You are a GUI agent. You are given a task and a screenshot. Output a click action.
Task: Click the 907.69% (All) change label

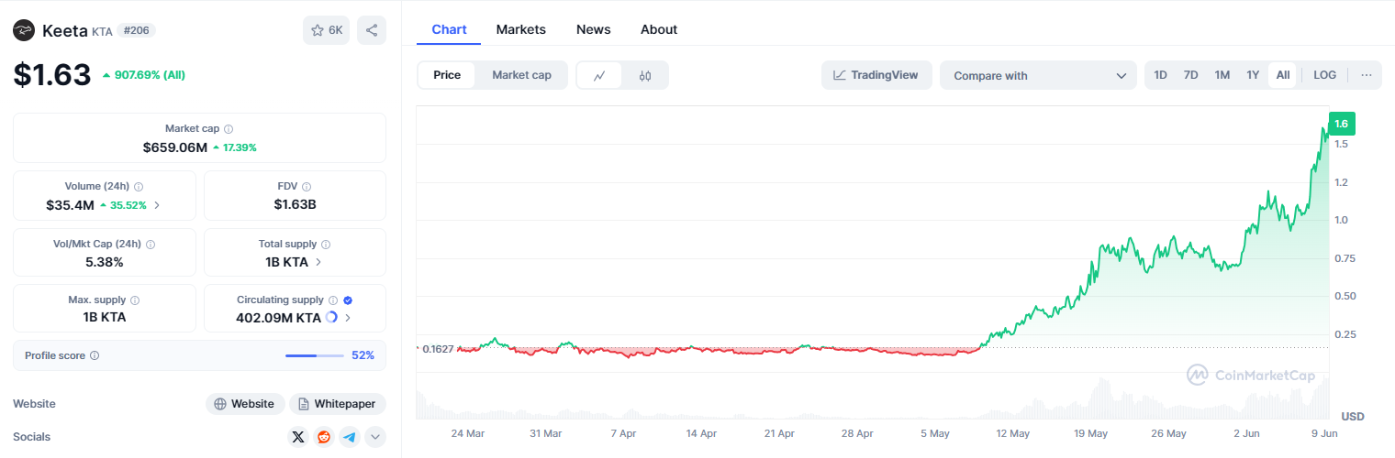coord(143,75)
